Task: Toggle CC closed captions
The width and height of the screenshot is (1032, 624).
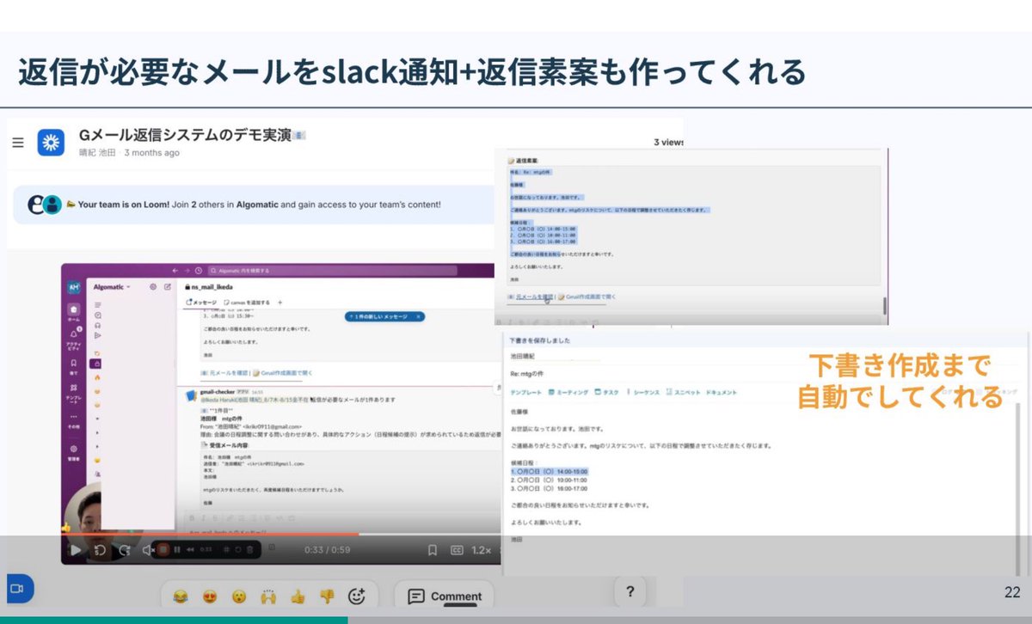Action: click(x=458, y=550)
